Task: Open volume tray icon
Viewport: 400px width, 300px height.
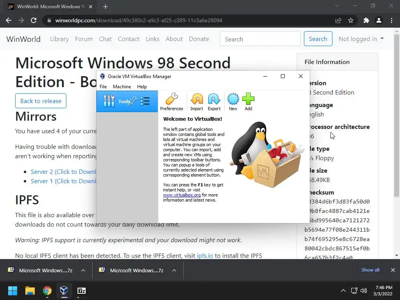Action: click(364, 291)
